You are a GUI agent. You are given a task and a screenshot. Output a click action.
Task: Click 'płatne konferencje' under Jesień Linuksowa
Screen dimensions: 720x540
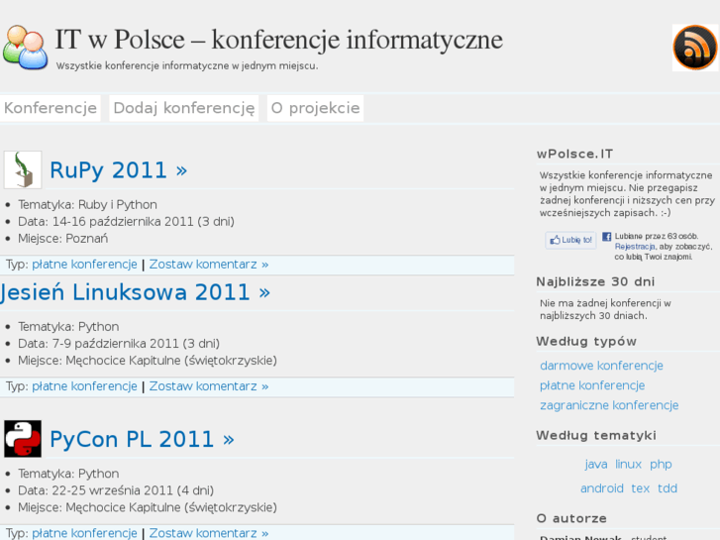point(84,386)
